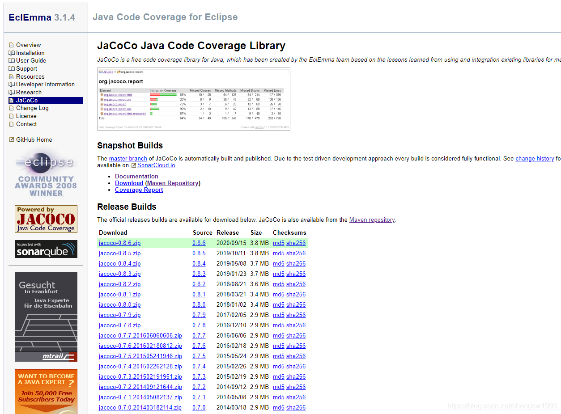Download jacoco-0.7.0.201403182114.zip

pyautogui.click(x=140, y=407)
